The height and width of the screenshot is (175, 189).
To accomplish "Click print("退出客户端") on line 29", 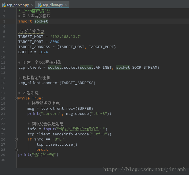I will (x=38, y=155).
